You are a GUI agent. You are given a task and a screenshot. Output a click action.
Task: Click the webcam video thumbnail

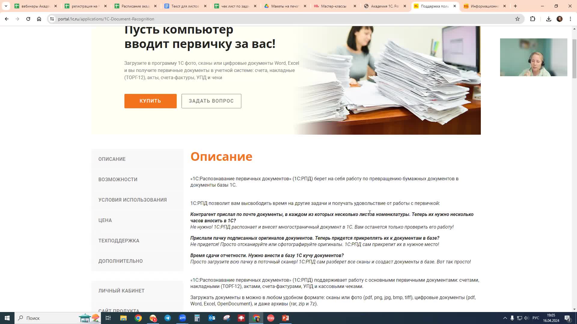(x=534, y=57)
